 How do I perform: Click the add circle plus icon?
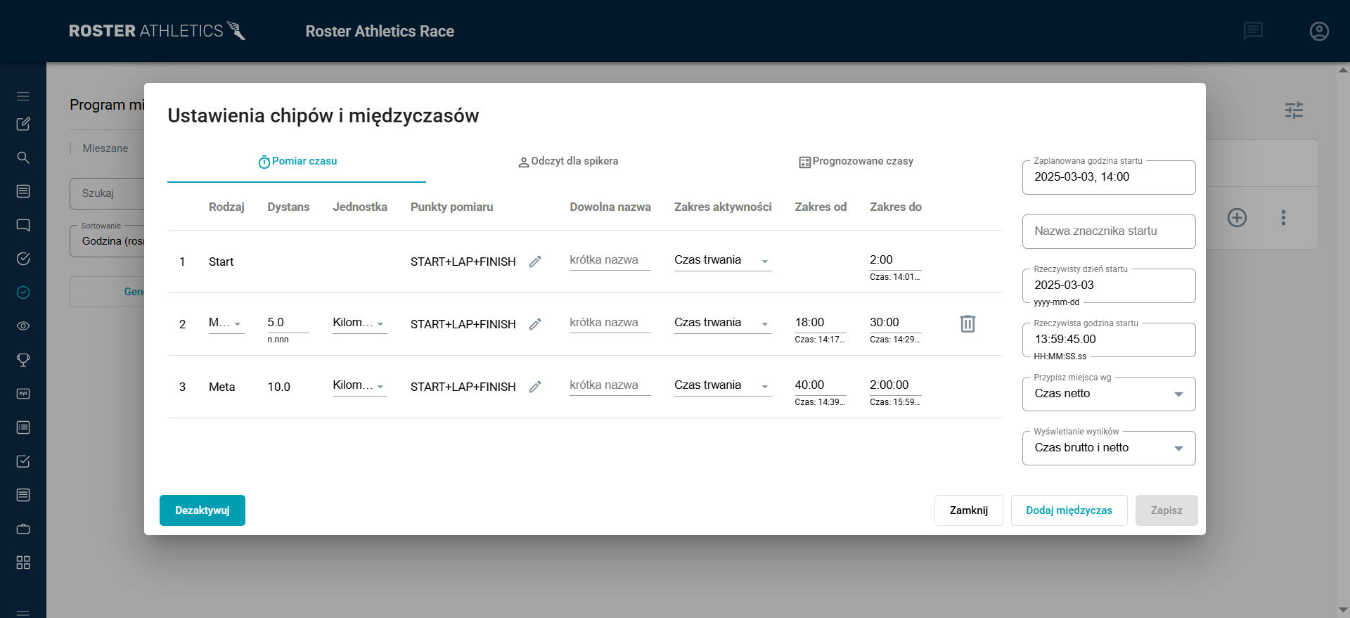tap(1237, 217)
